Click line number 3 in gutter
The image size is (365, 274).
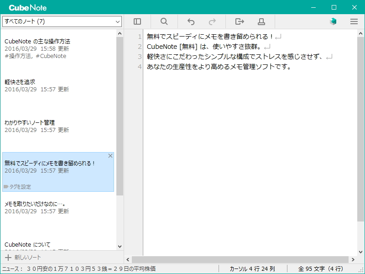pos(140,57)
